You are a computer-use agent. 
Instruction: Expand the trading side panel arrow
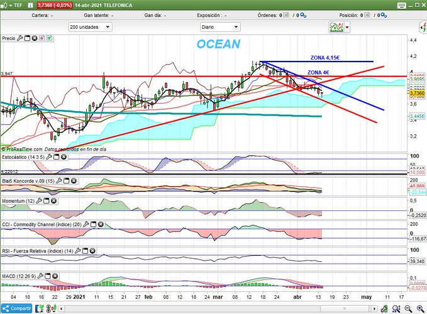(x=423, y=28)
